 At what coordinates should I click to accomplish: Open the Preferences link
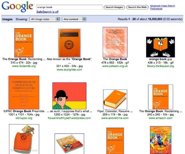coord(156,9)
